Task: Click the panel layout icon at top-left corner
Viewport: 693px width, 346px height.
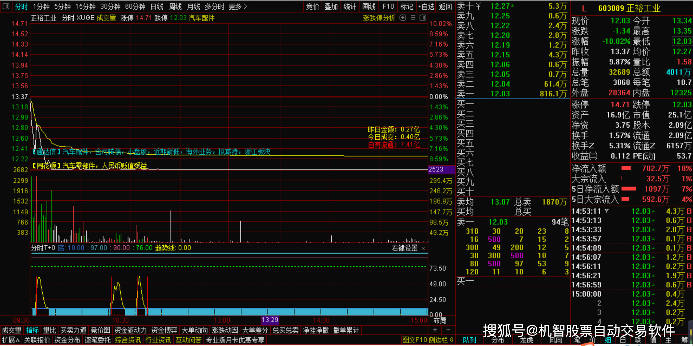Action: (6, 6)
